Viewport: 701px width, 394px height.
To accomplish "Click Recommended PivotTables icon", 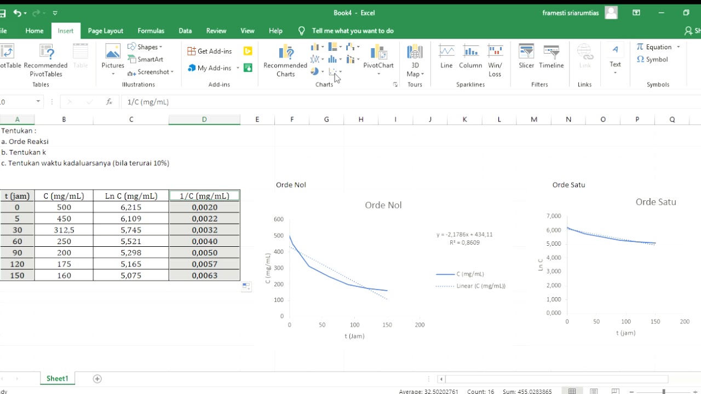I will tap(46, 52).
